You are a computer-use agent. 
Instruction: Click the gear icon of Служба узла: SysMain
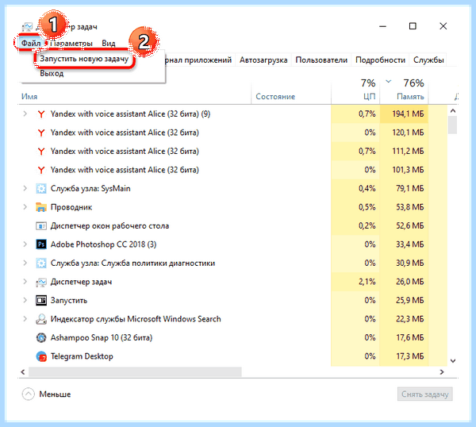click(x=41, y=189)
